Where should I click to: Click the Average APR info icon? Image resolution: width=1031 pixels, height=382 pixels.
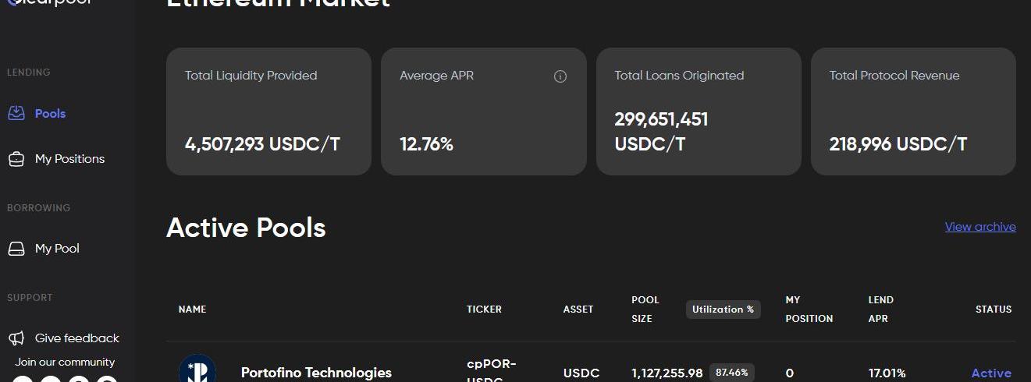coord(560,76)
